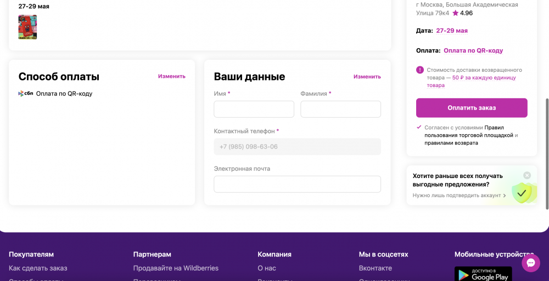Open Правил пользования торговой площадкой link

(469, 131)
